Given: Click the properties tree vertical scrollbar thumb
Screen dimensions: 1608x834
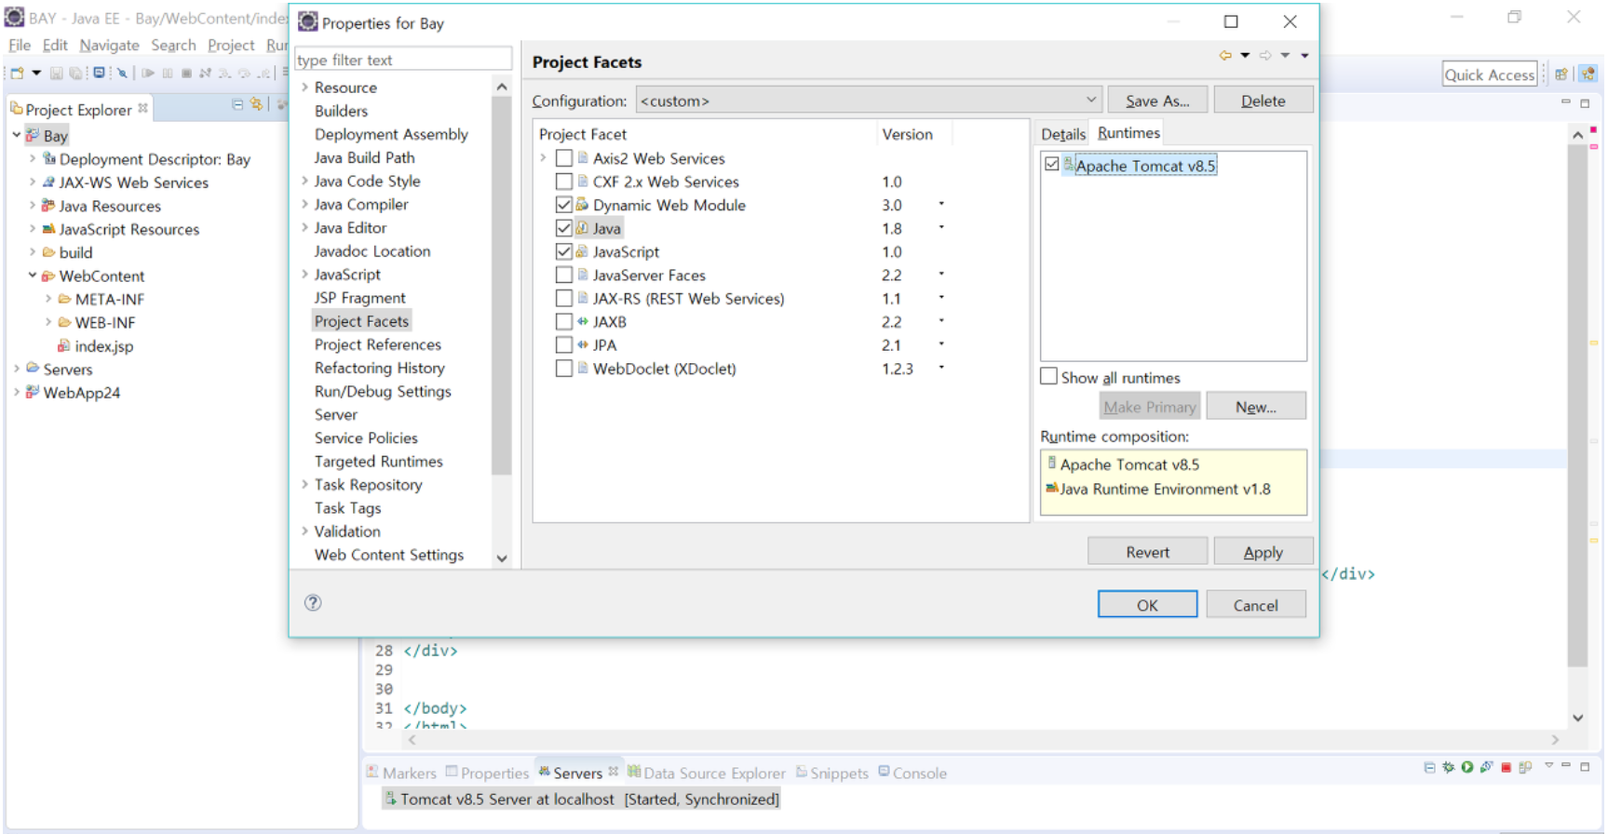Looking at the screenshot, I should (x=501, y=287).
